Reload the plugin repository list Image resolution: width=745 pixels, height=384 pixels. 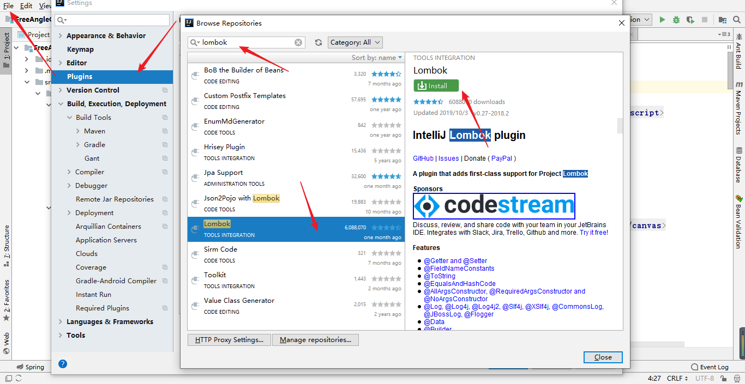[319, 42]
